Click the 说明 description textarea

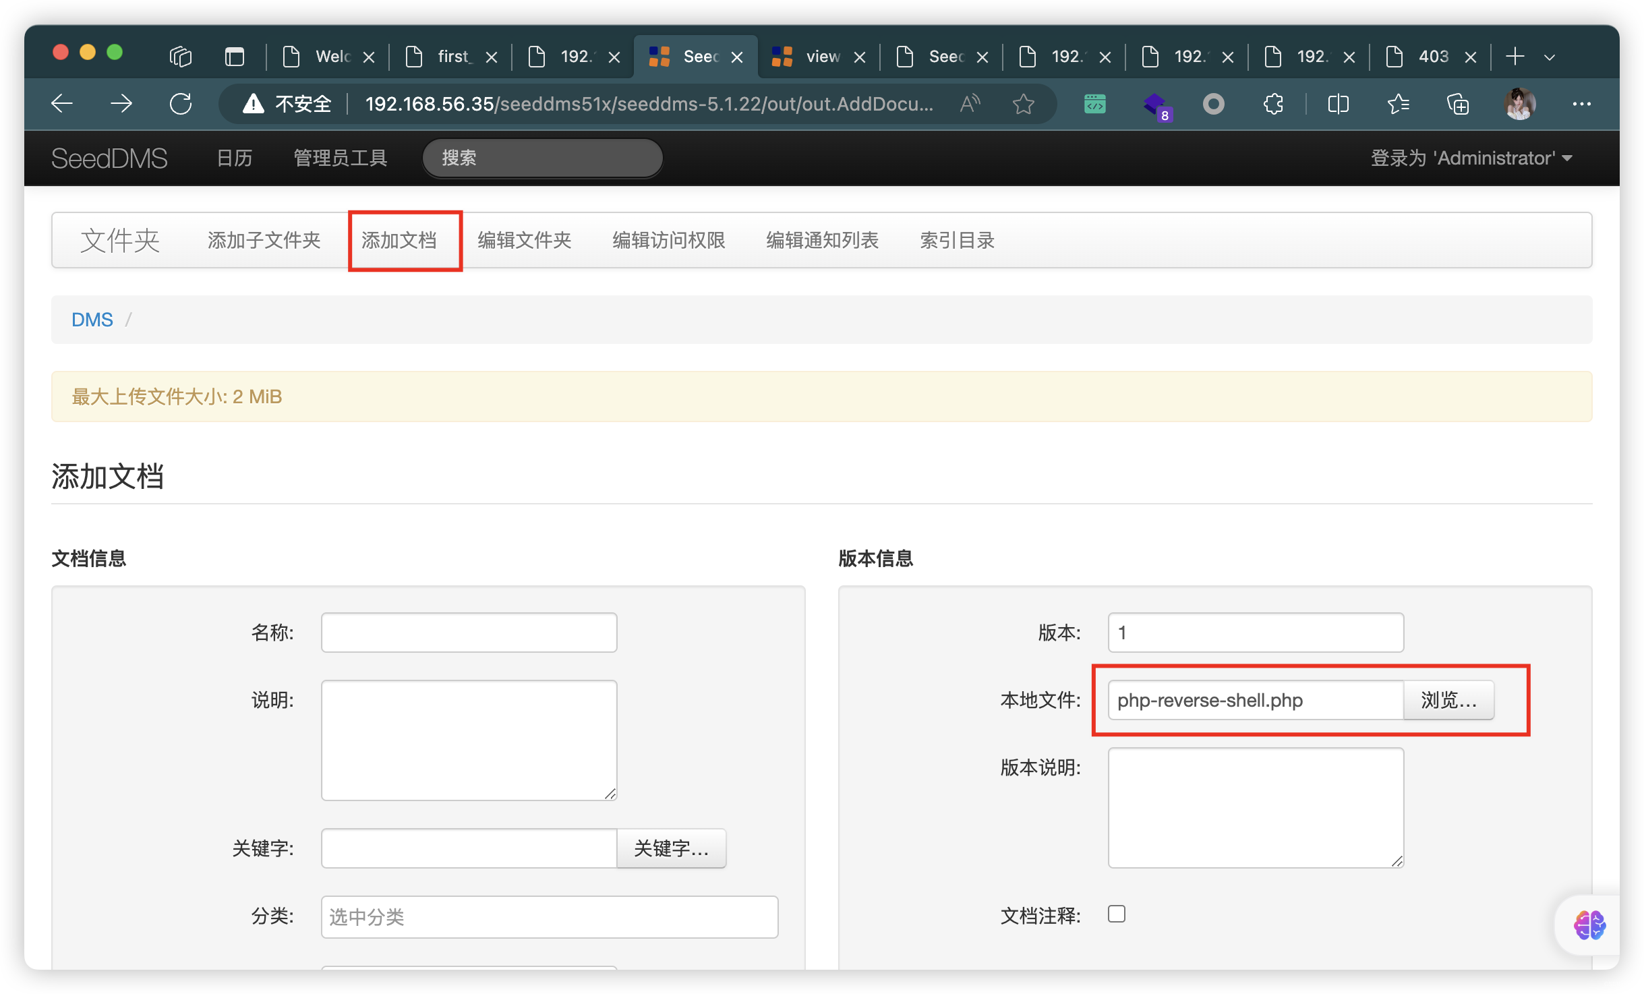click(x=469, y=740)
